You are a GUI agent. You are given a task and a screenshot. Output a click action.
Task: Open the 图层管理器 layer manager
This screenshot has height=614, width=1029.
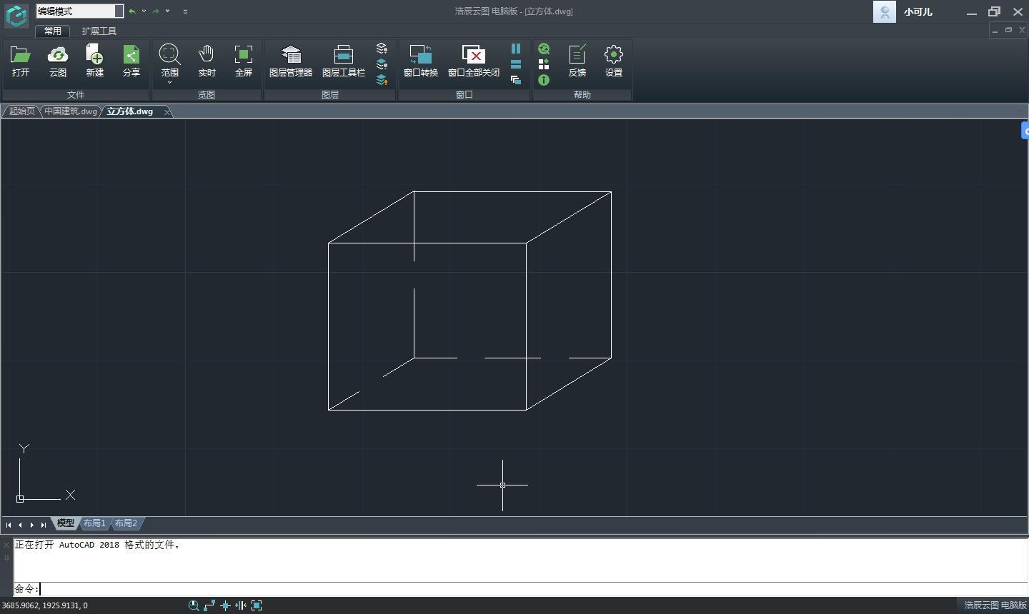290,61
